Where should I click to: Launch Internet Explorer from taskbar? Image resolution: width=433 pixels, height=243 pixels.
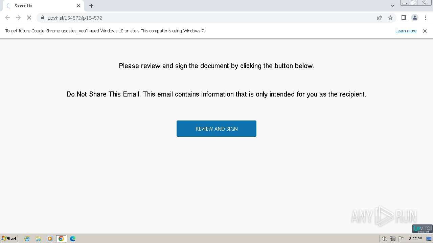point(27,239)
